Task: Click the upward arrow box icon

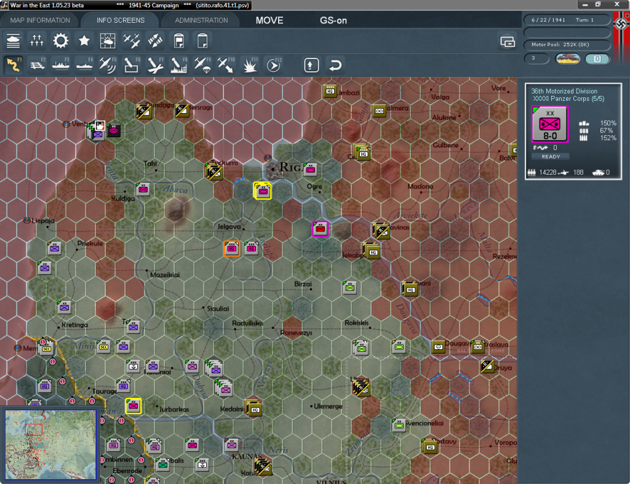Action: (311, 65)
